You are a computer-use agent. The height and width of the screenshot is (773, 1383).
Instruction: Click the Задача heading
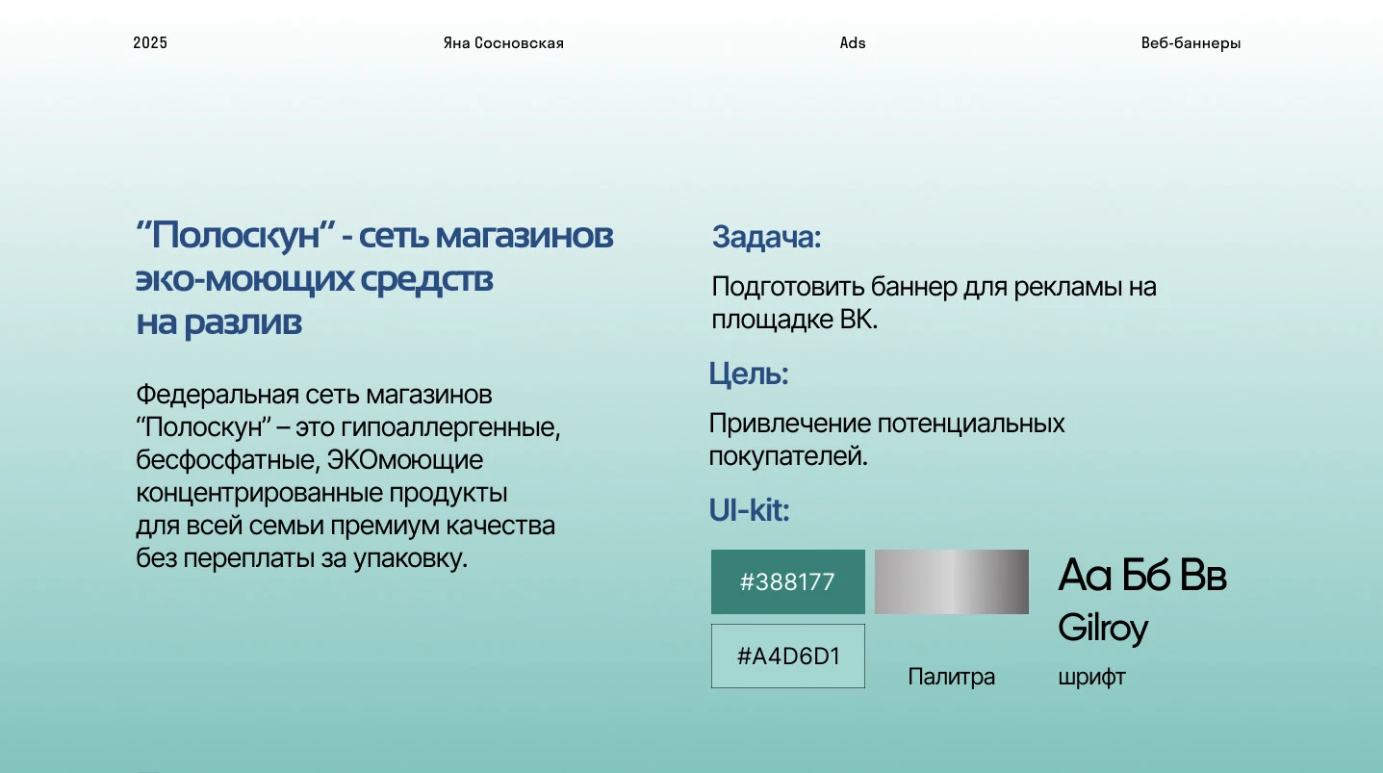pyautogui.click(x=765, y=238)
